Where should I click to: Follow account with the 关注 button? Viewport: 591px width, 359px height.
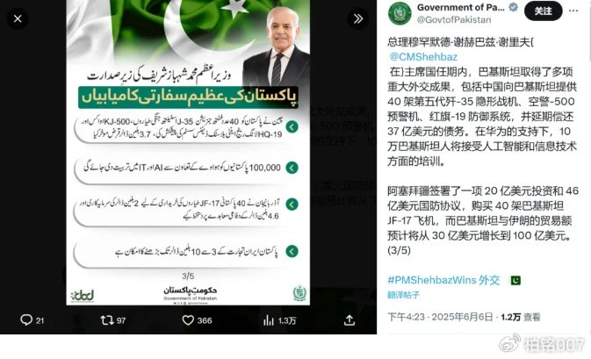click(543, 11)
